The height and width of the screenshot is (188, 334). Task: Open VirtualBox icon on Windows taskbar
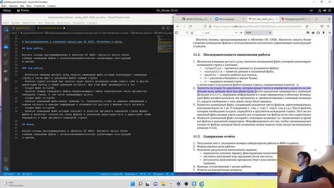[x=201, y=184]
